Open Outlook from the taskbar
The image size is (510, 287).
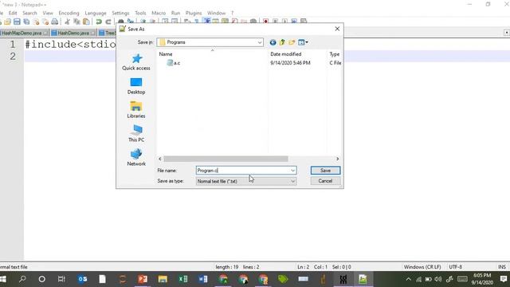82,279
